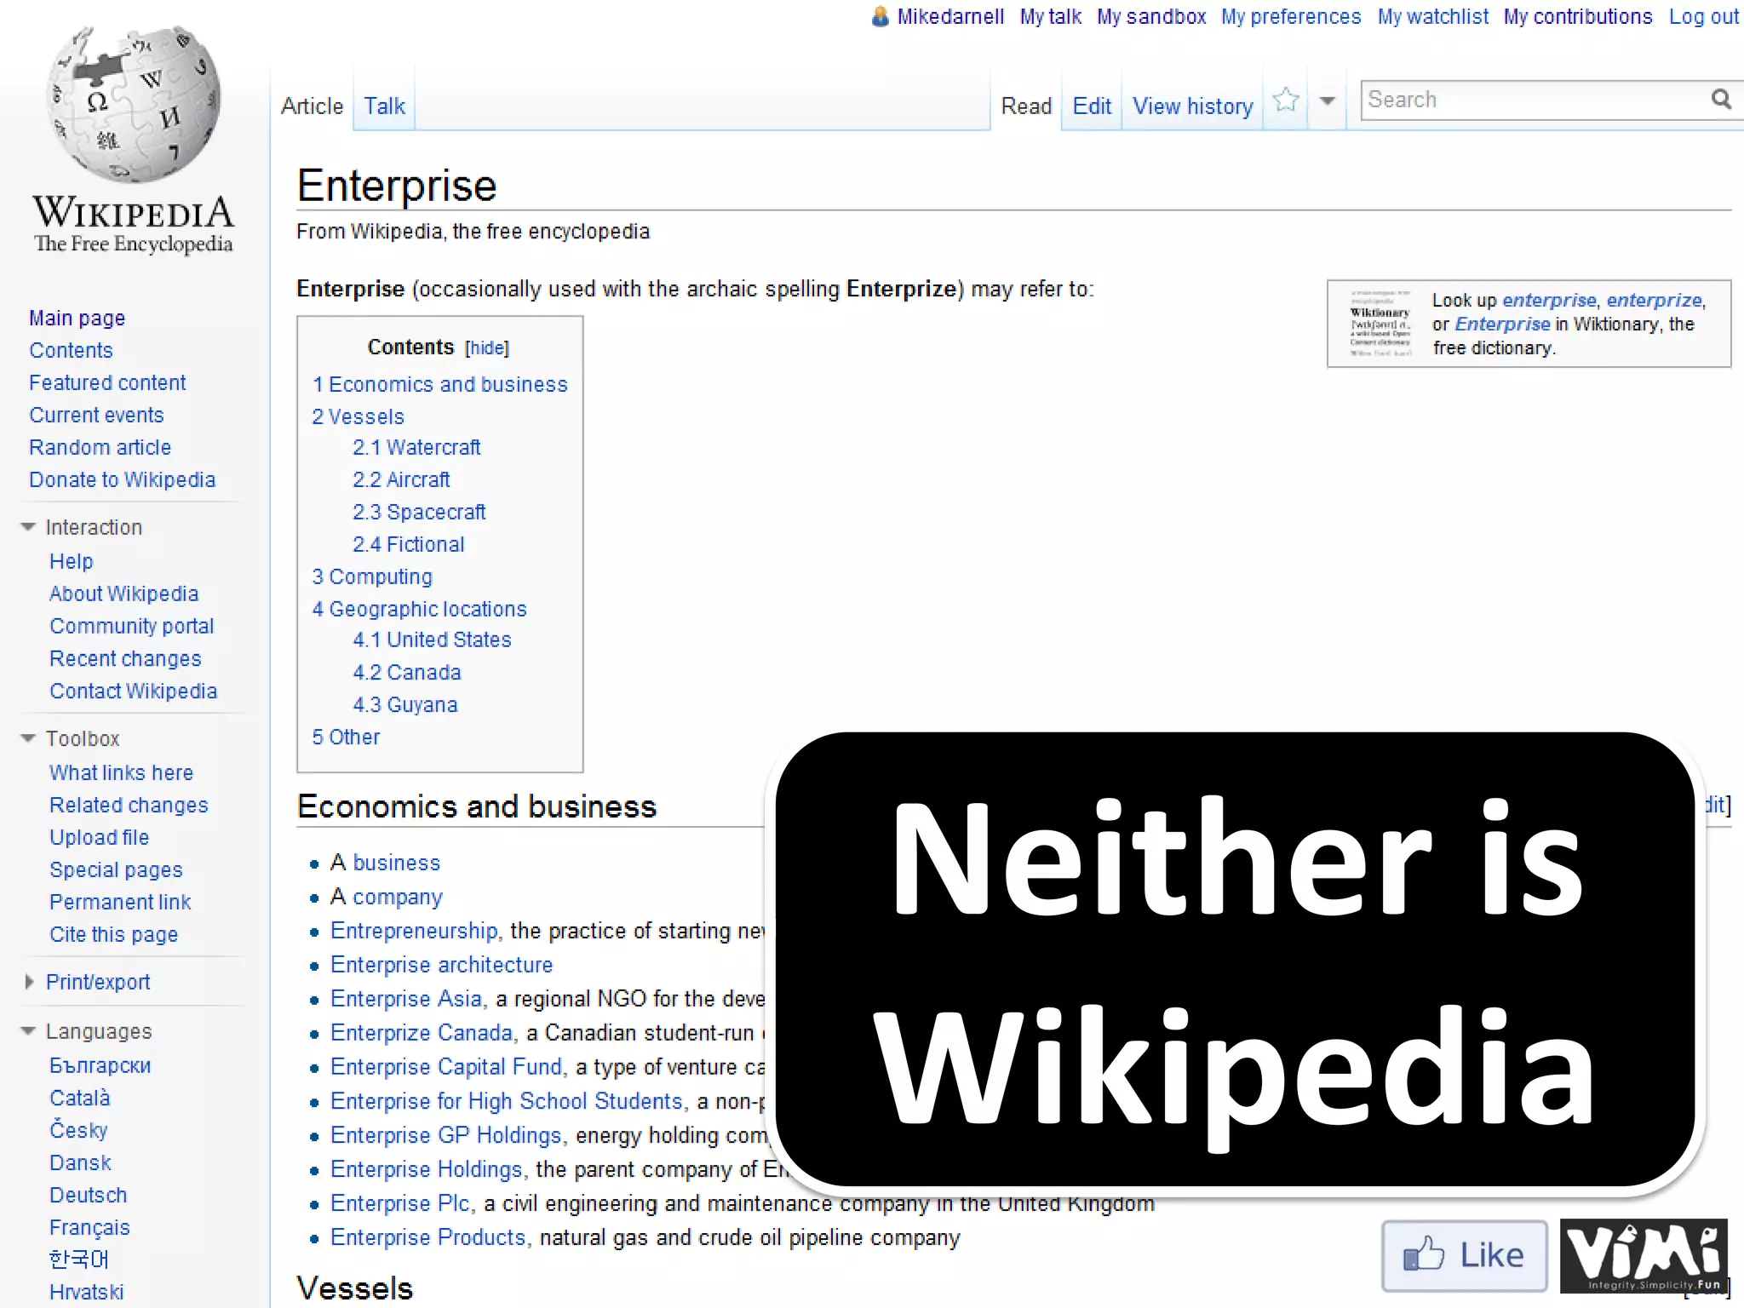Open Current events link

96,415
